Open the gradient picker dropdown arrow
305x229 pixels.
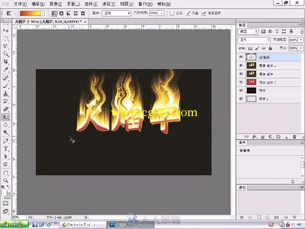point(42,13)
